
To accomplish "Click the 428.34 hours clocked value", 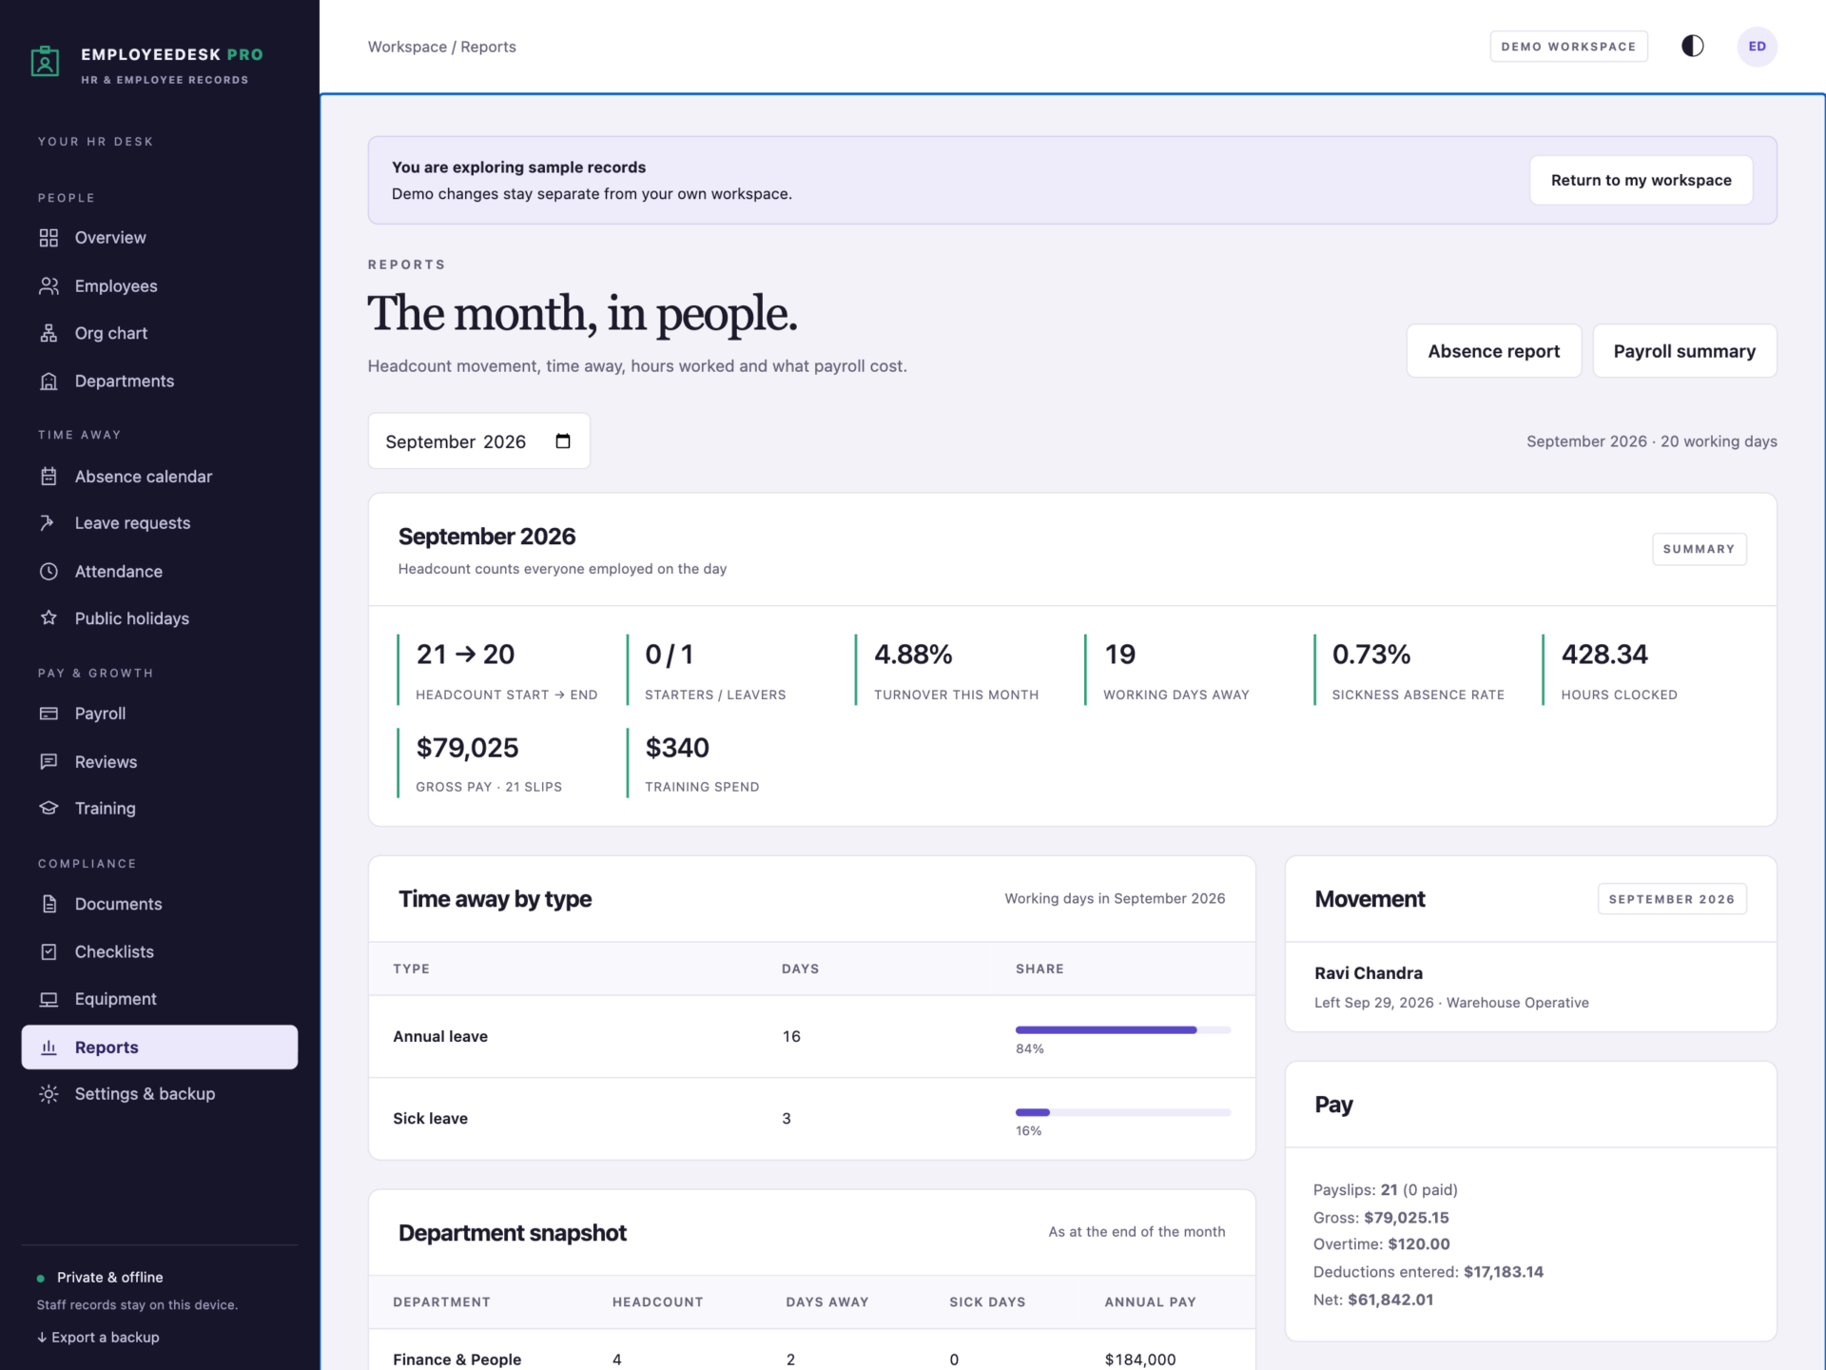I will [x=1604, y=654].
